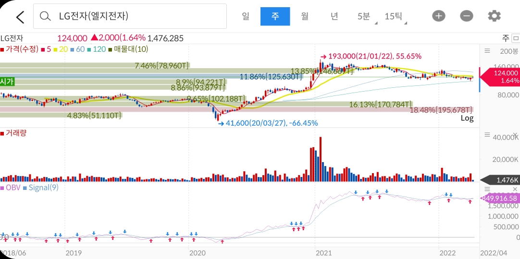
Task: Click the 193,000(21/01/22) high marker
Action: click(x=371, y=56)
